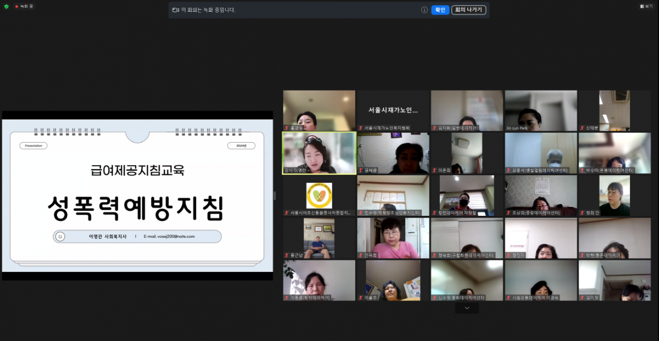Screen dimensions: 659x341
Task: Click the shared 성폭력예방지침 presentation slide
Action: pos(137,195)
